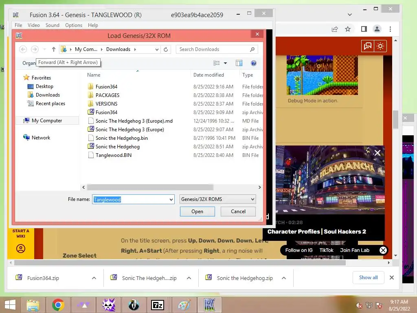417x313 pixels.
Task: Open the File menu in Fusion
Action: [18, 25]
